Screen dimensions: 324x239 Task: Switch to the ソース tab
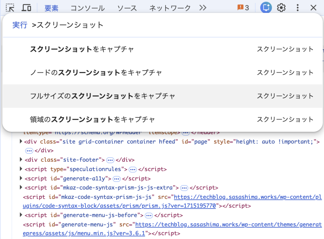(x=127, y=8)
